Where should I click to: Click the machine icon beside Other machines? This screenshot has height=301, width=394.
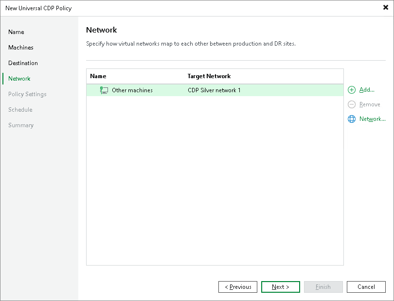(x=104, y=90)
